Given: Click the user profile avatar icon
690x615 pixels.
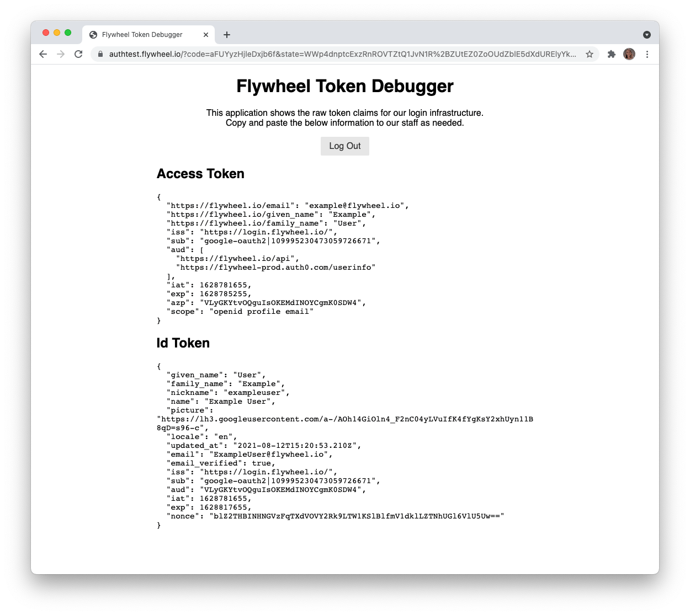Looking at the screenshot, I should click(629, 54).
